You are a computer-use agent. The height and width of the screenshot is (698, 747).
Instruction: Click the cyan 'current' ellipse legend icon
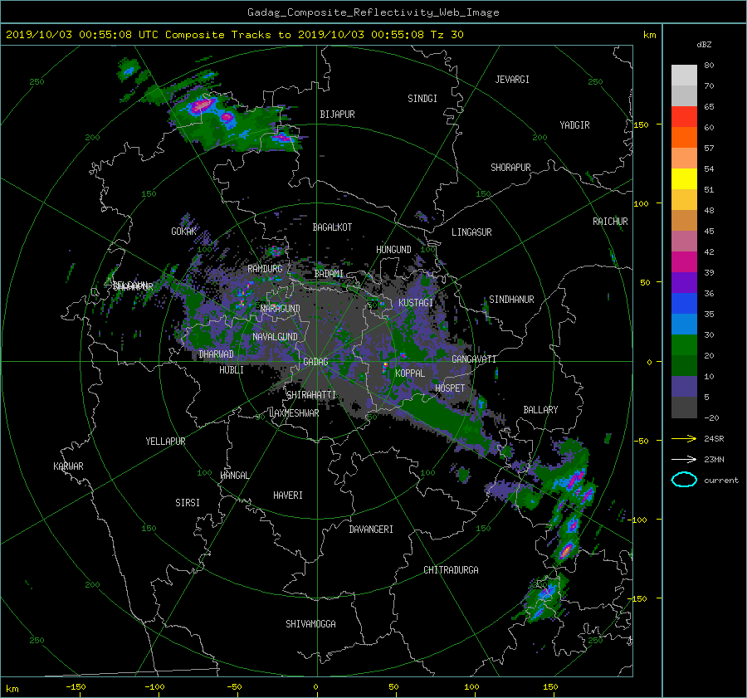[684, 480]
